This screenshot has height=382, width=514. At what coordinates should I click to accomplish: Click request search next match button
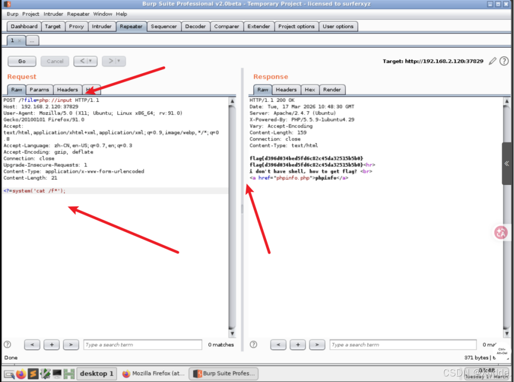(x=71, y=344)
